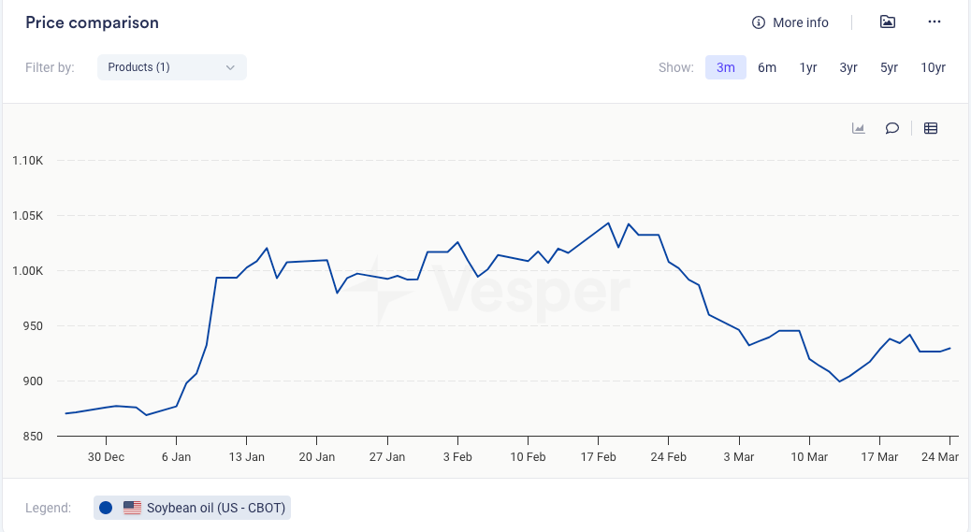Viewport: 971px width, 532px height.
Task: Click the comment annotations speech bubble icon
Action: coord(892,129)
